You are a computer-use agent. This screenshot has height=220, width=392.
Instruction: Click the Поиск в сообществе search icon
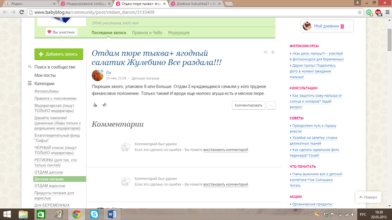click(30, 67)
